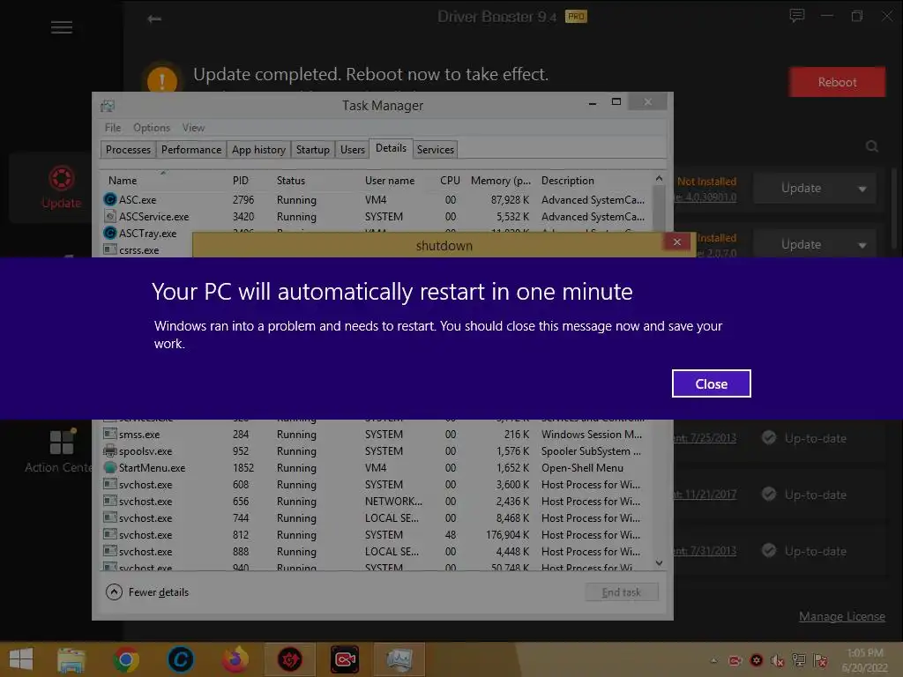
Task: Open Driver Booster feedback chat icon
Action: (x=797, y=16)
